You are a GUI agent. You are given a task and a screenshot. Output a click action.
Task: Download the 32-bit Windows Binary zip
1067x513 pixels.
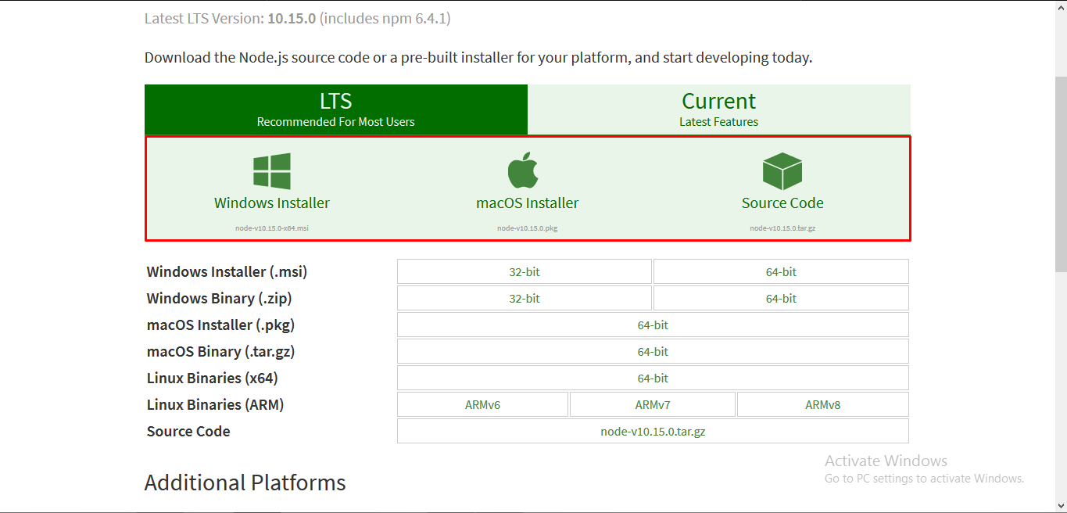[x=524, y=298]
